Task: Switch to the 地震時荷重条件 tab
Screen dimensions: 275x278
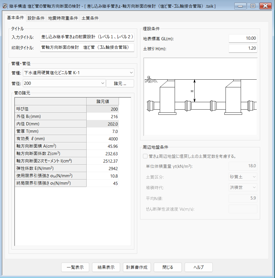Action: click(x=63, y=18)
